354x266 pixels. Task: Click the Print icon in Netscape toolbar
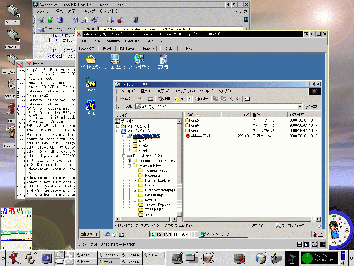pyautogui.click(x=110, y=20)
